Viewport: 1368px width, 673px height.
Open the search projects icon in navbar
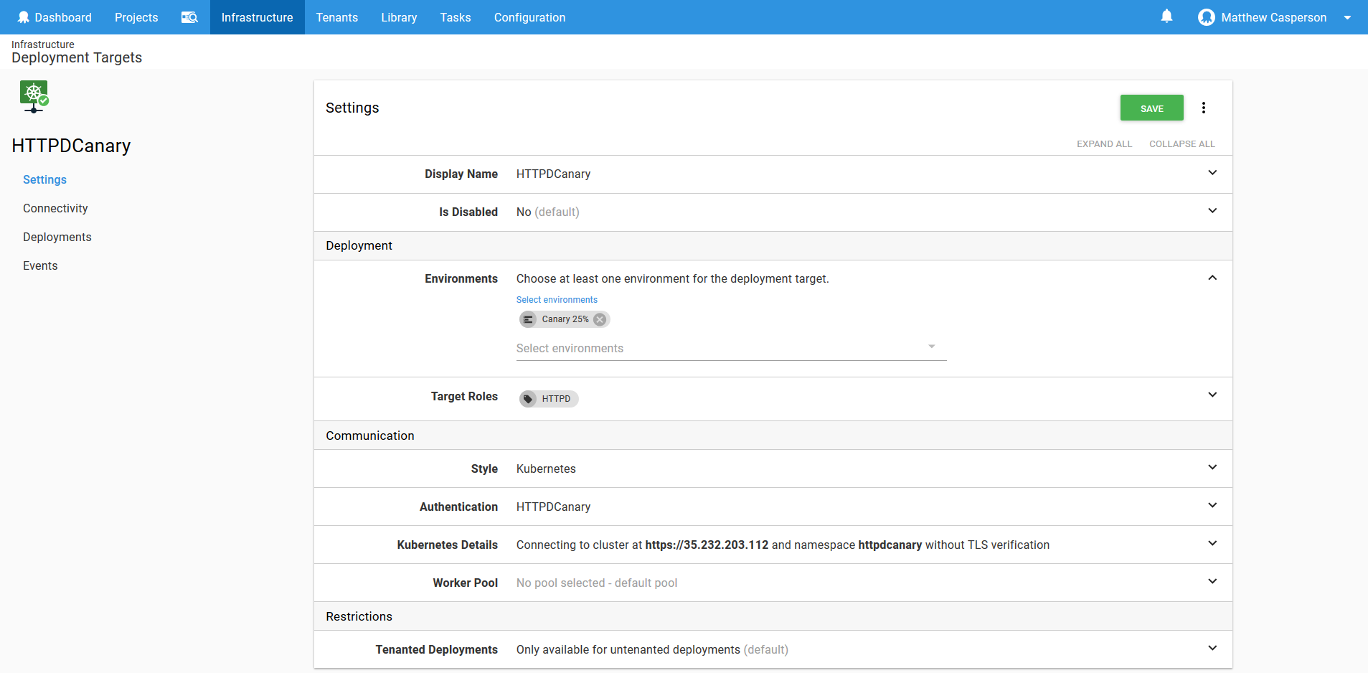[189, 17]
